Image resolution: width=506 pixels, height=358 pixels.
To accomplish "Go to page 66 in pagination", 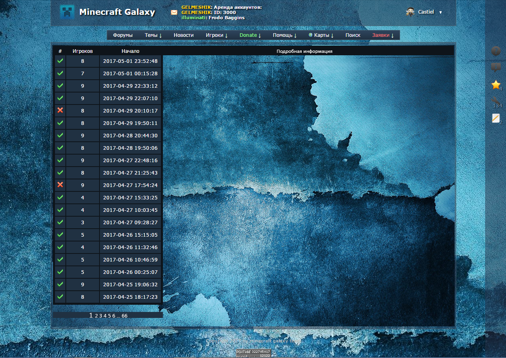I will tap(124, 316).
